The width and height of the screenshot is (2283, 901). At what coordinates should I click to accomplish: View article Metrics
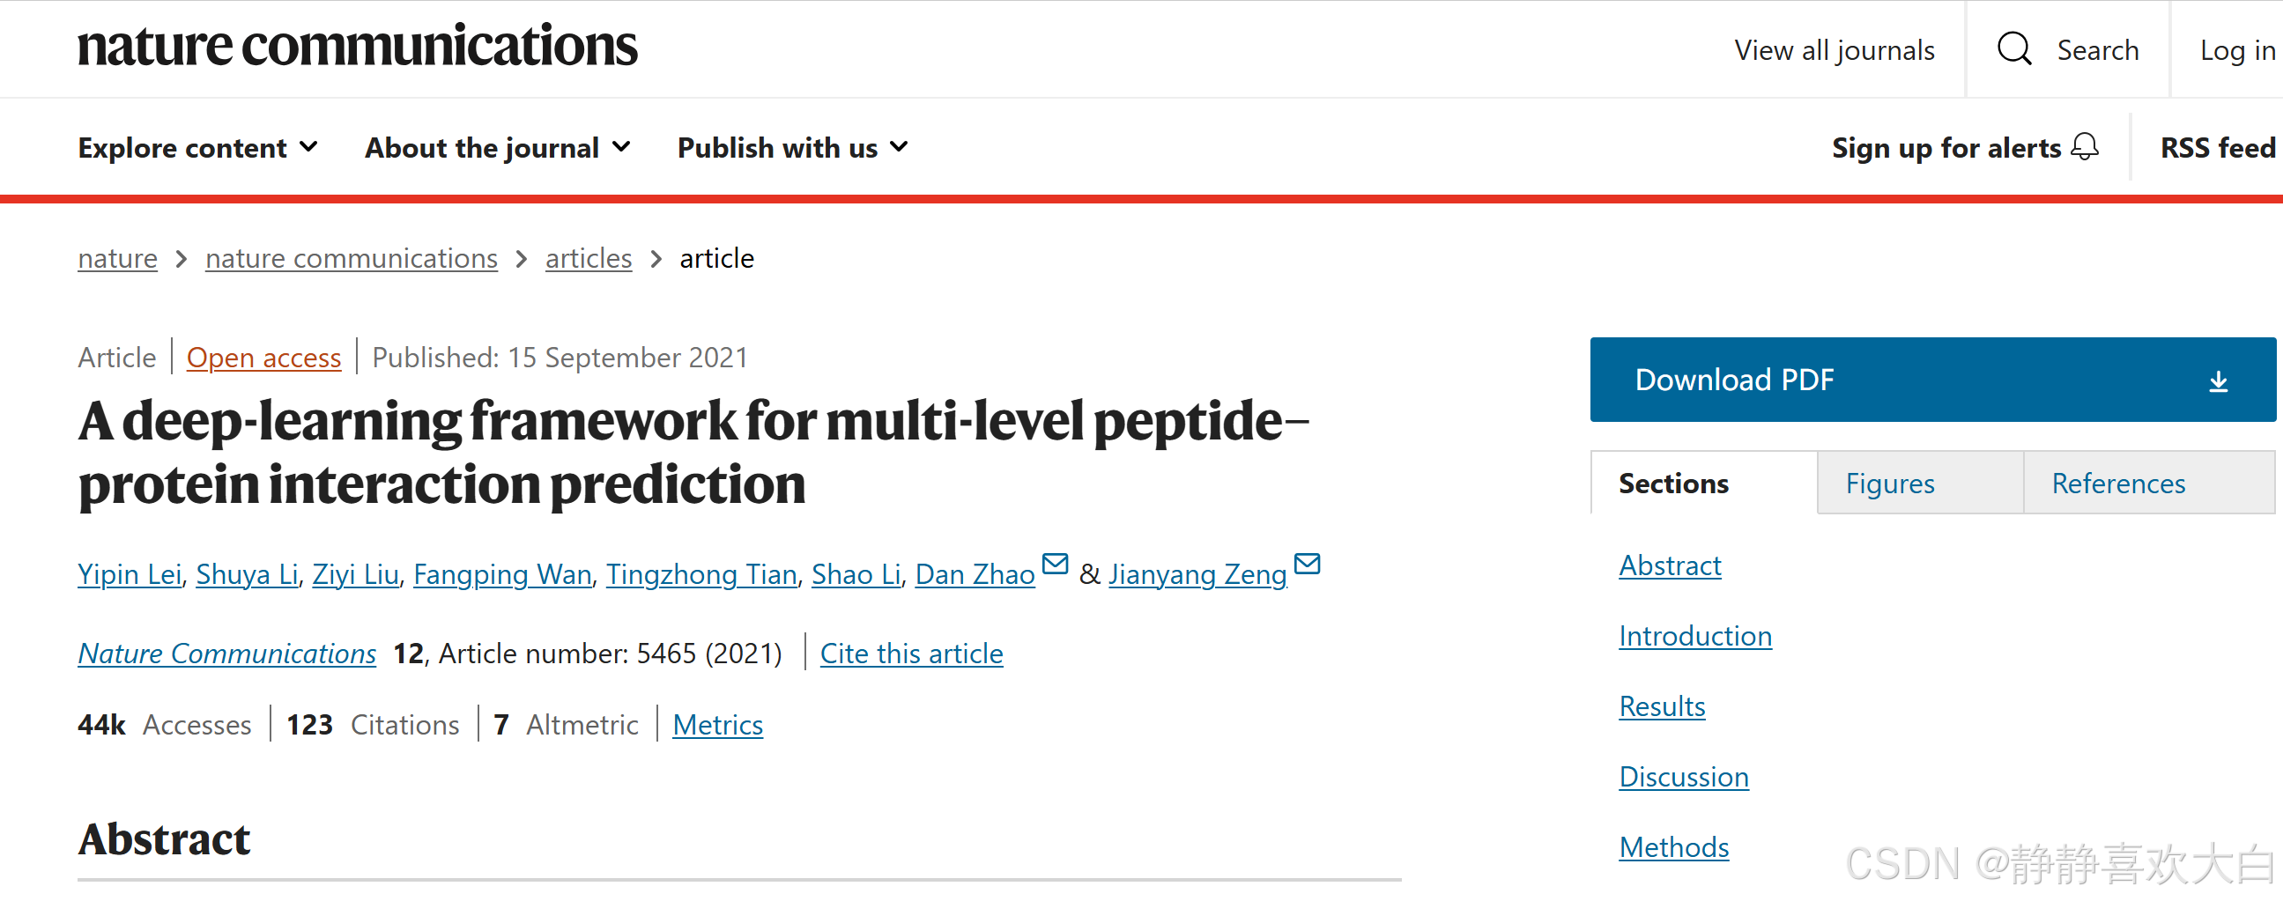coord(718,724)
